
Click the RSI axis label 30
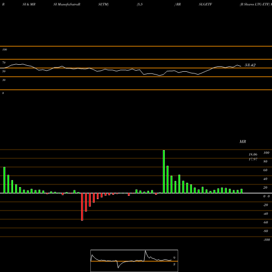tap(4, 80)
